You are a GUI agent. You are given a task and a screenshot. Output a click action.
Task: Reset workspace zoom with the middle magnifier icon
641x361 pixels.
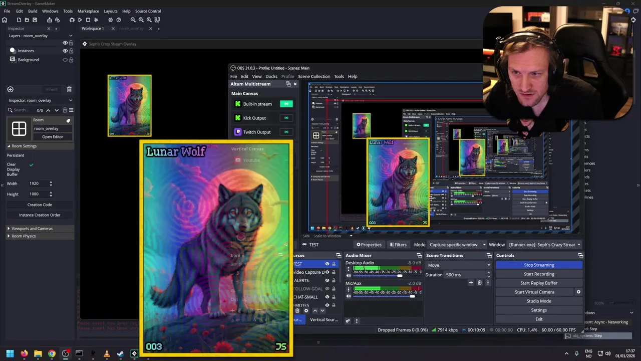[141, 20]
